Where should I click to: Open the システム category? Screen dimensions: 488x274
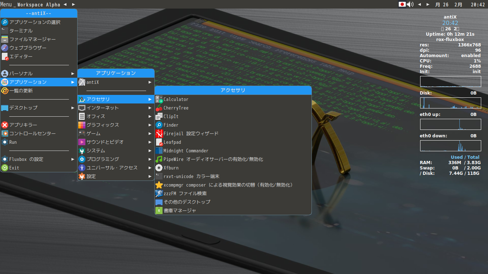point(116,151)
